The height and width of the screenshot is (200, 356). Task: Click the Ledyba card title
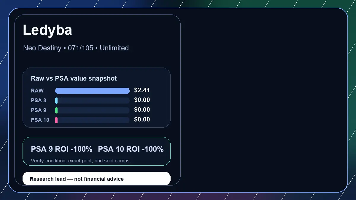pyautogui.click(x=47, y=30)
